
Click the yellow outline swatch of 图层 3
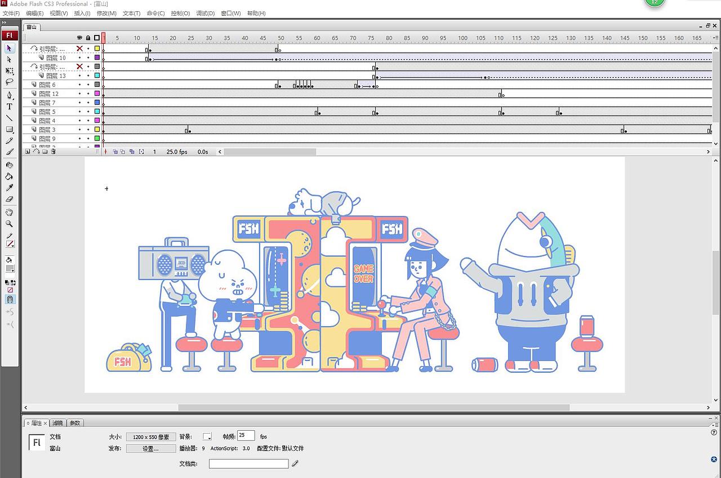(97, 129)
